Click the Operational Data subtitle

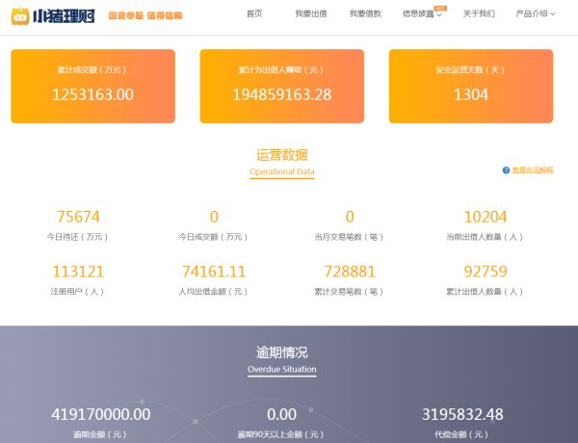282,171
